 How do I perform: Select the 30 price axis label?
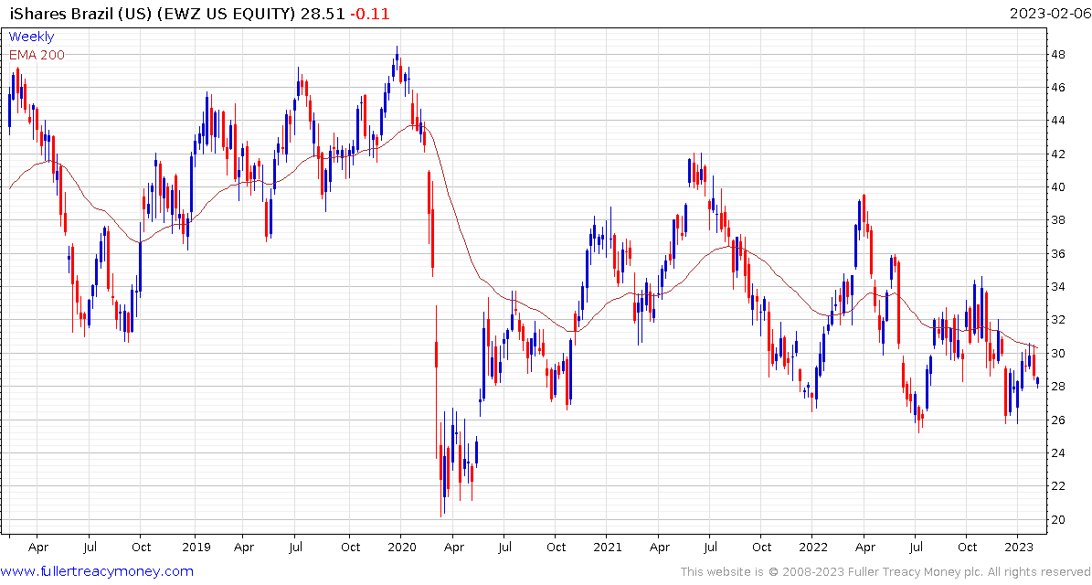1060,353
